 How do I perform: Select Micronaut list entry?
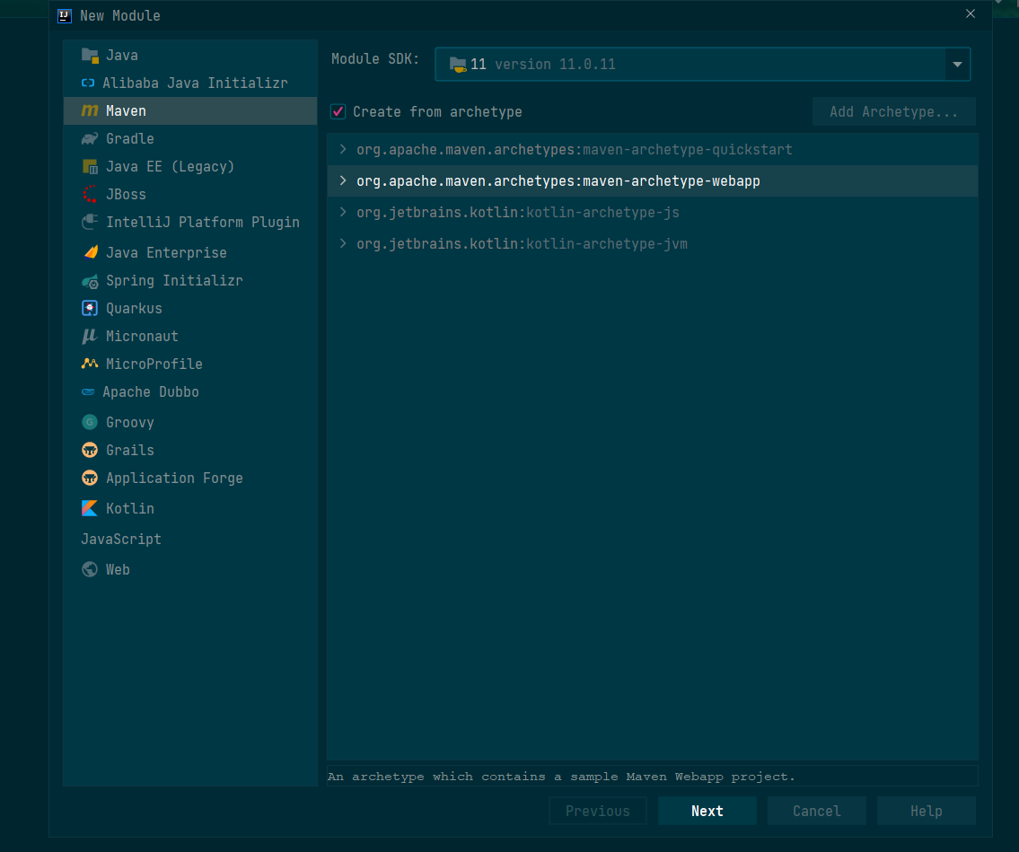pos(190,336)
